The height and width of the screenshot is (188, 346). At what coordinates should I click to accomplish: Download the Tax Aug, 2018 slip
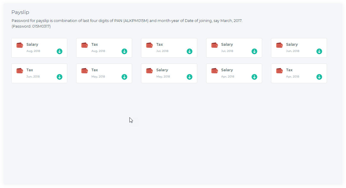[124, 51]
